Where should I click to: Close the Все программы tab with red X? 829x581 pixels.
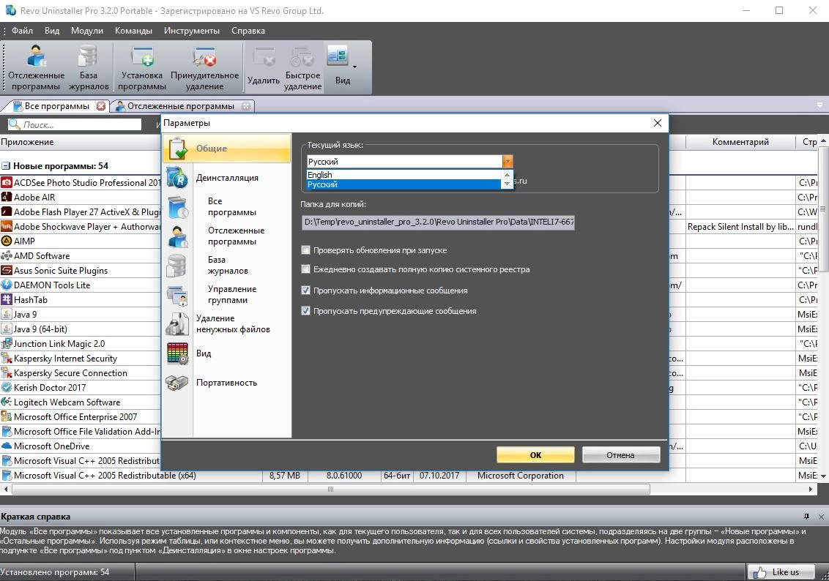click(x=101, y=106)
